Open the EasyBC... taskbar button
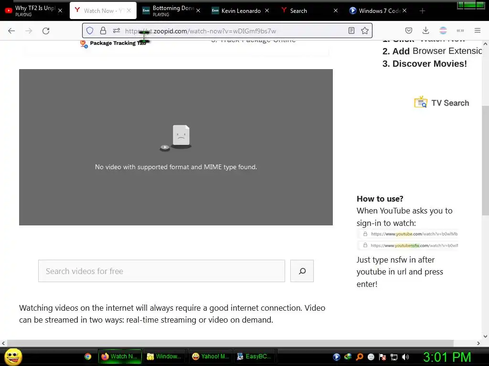Viewport: 489px width, 366px height. [x=255, y=356]
